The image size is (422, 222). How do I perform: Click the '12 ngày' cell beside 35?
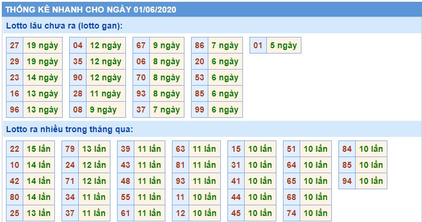[106, 61]
